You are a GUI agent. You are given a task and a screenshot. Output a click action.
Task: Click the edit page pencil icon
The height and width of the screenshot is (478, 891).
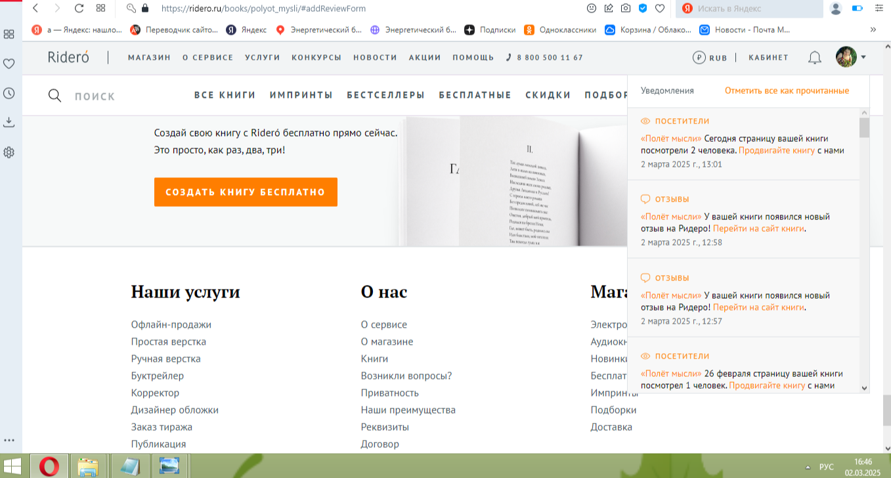(609, 9)
